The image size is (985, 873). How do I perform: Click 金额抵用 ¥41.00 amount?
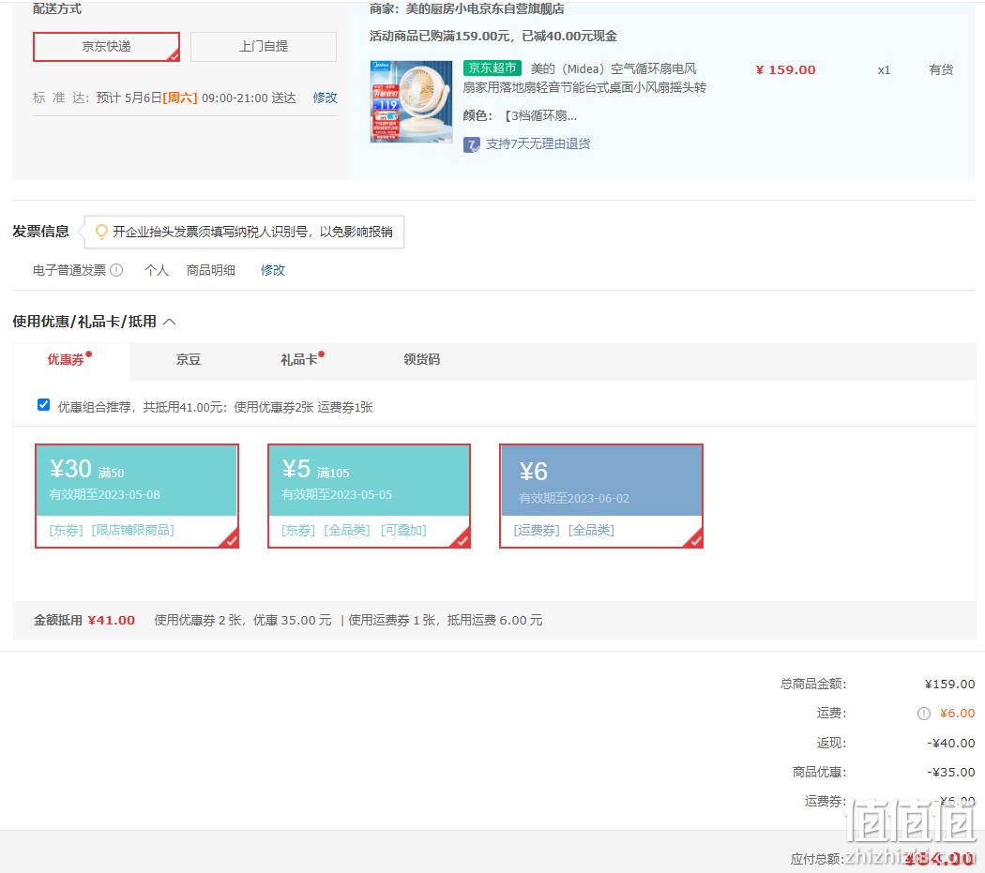click(x=112, y=621)
